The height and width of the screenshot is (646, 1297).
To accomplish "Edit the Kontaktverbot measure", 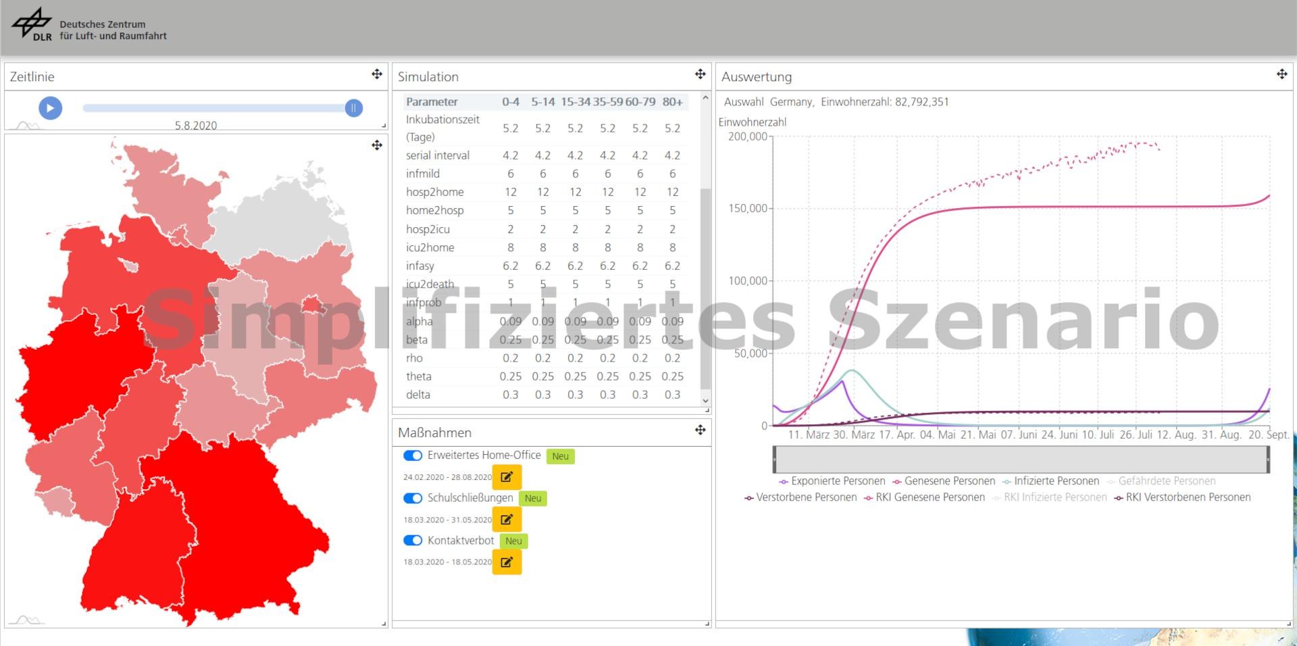I will coord(507,562).
